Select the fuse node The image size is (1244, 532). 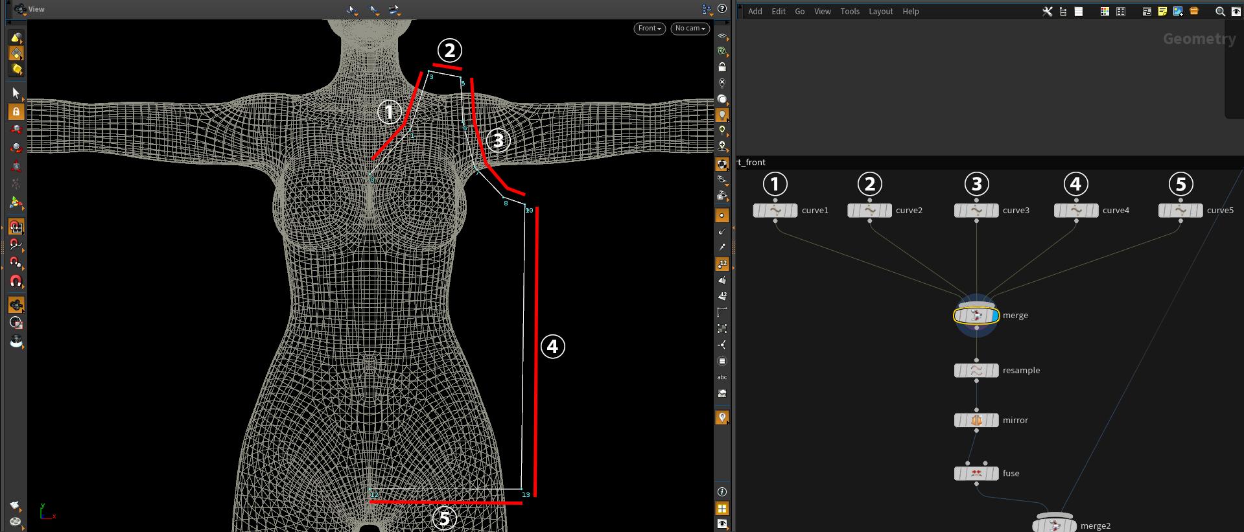pyautogui.click(x=976, y=474)
